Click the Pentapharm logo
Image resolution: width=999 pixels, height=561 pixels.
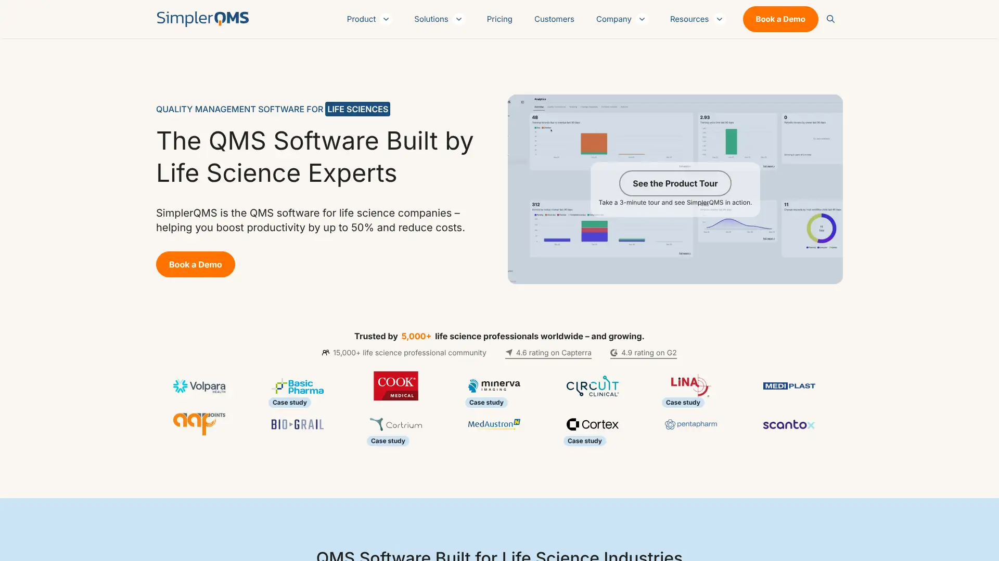pyautogui.click(x=690, y=424)
